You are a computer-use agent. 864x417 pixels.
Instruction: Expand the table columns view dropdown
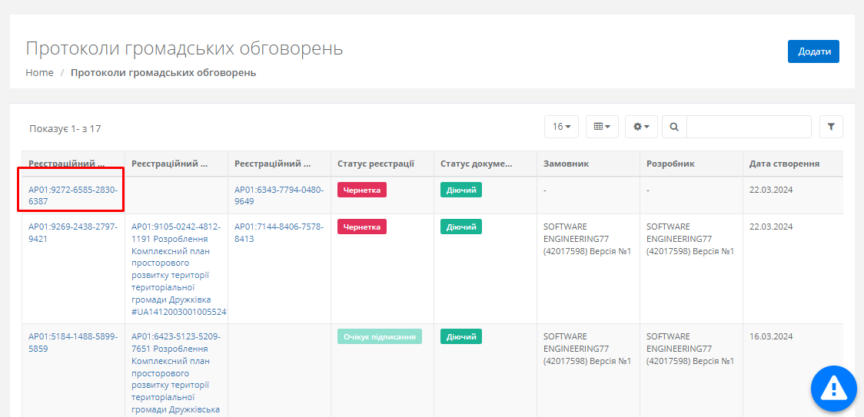(x=602, y=127)
